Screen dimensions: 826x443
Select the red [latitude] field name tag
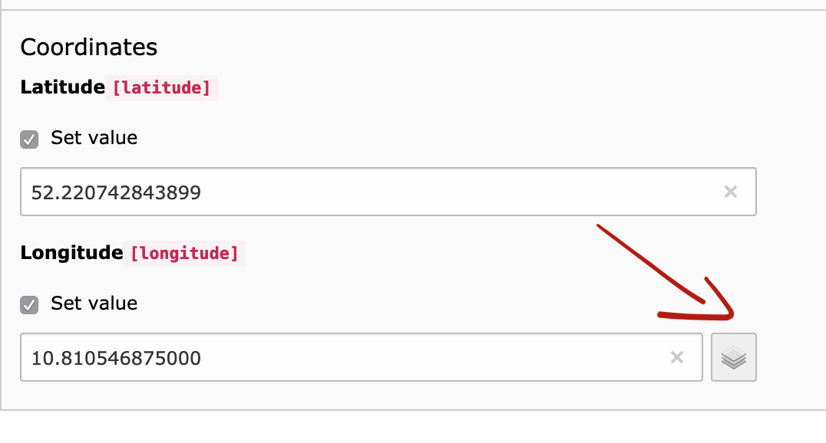(x=161, y=88)
